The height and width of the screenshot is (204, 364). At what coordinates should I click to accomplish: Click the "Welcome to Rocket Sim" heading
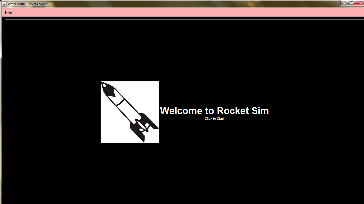[214, 111]
